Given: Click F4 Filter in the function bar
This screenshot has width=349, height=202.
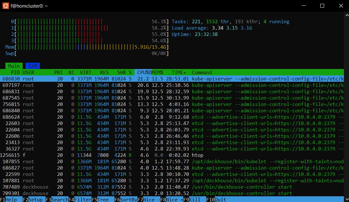Looking at the screenshot, I should tap(80, 199).
